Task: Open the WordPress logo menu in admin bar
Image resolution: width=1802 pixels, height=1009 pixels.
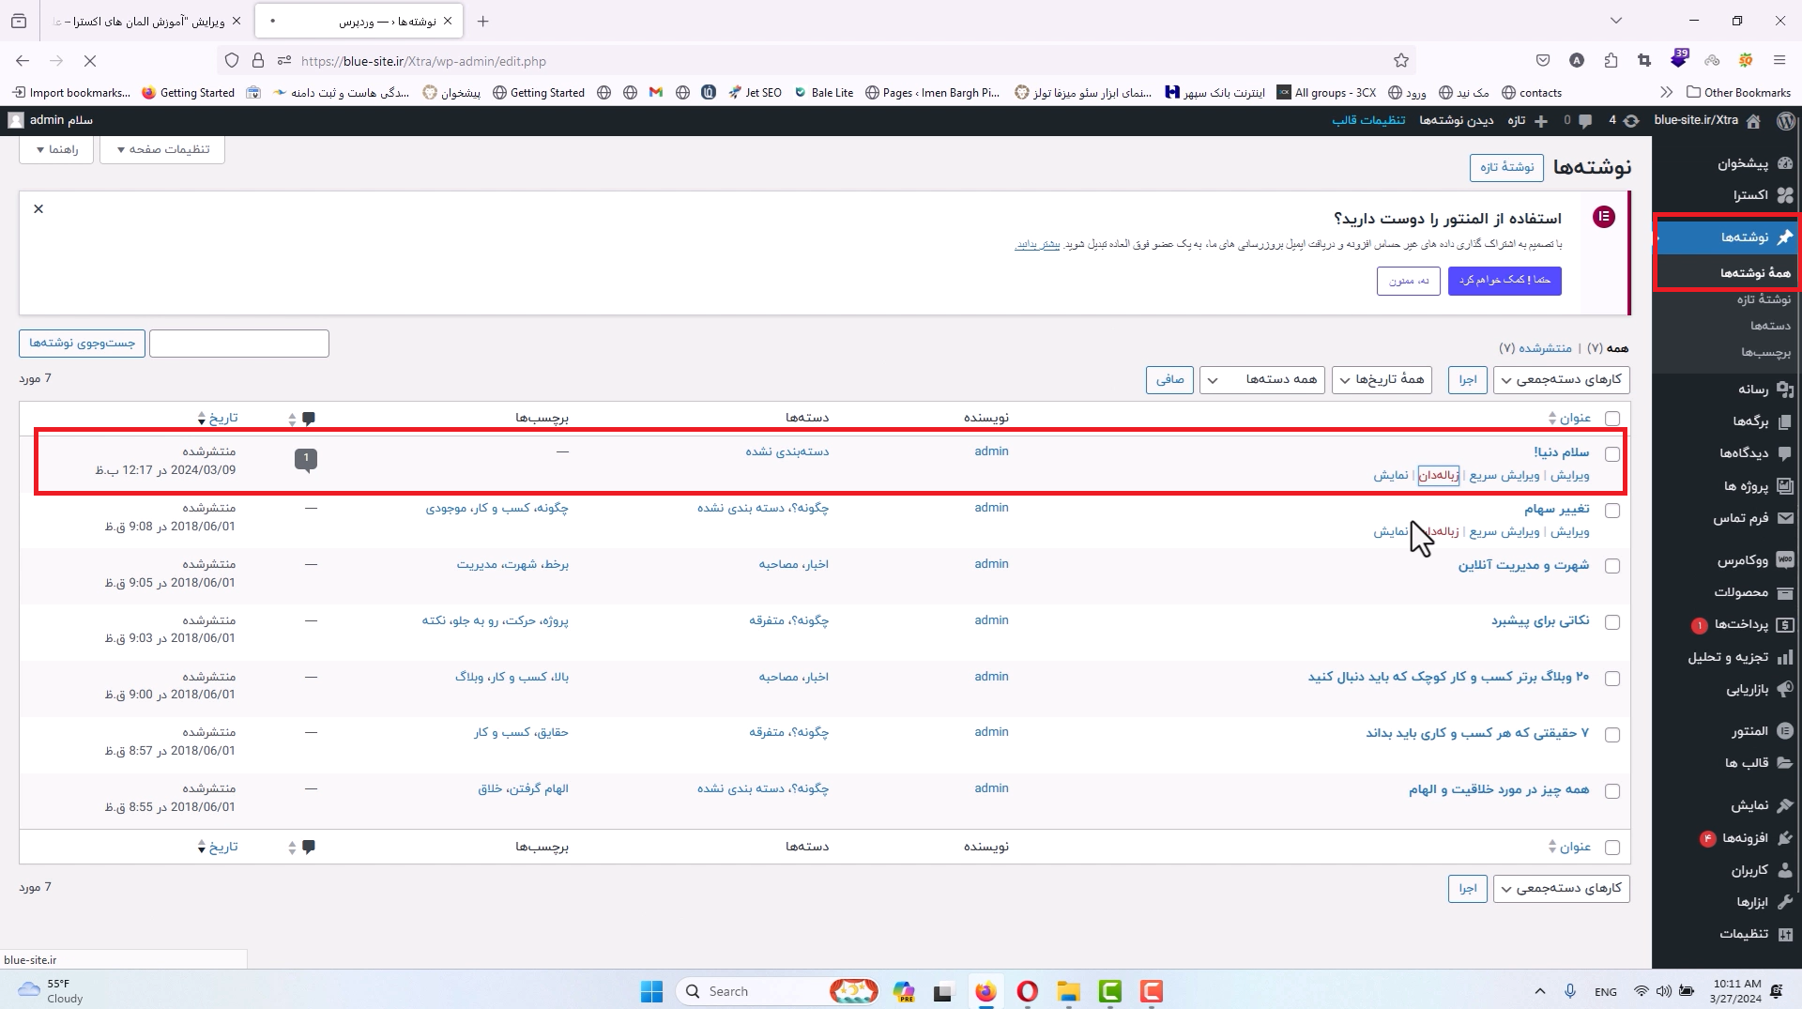Action: point(1785,120)
